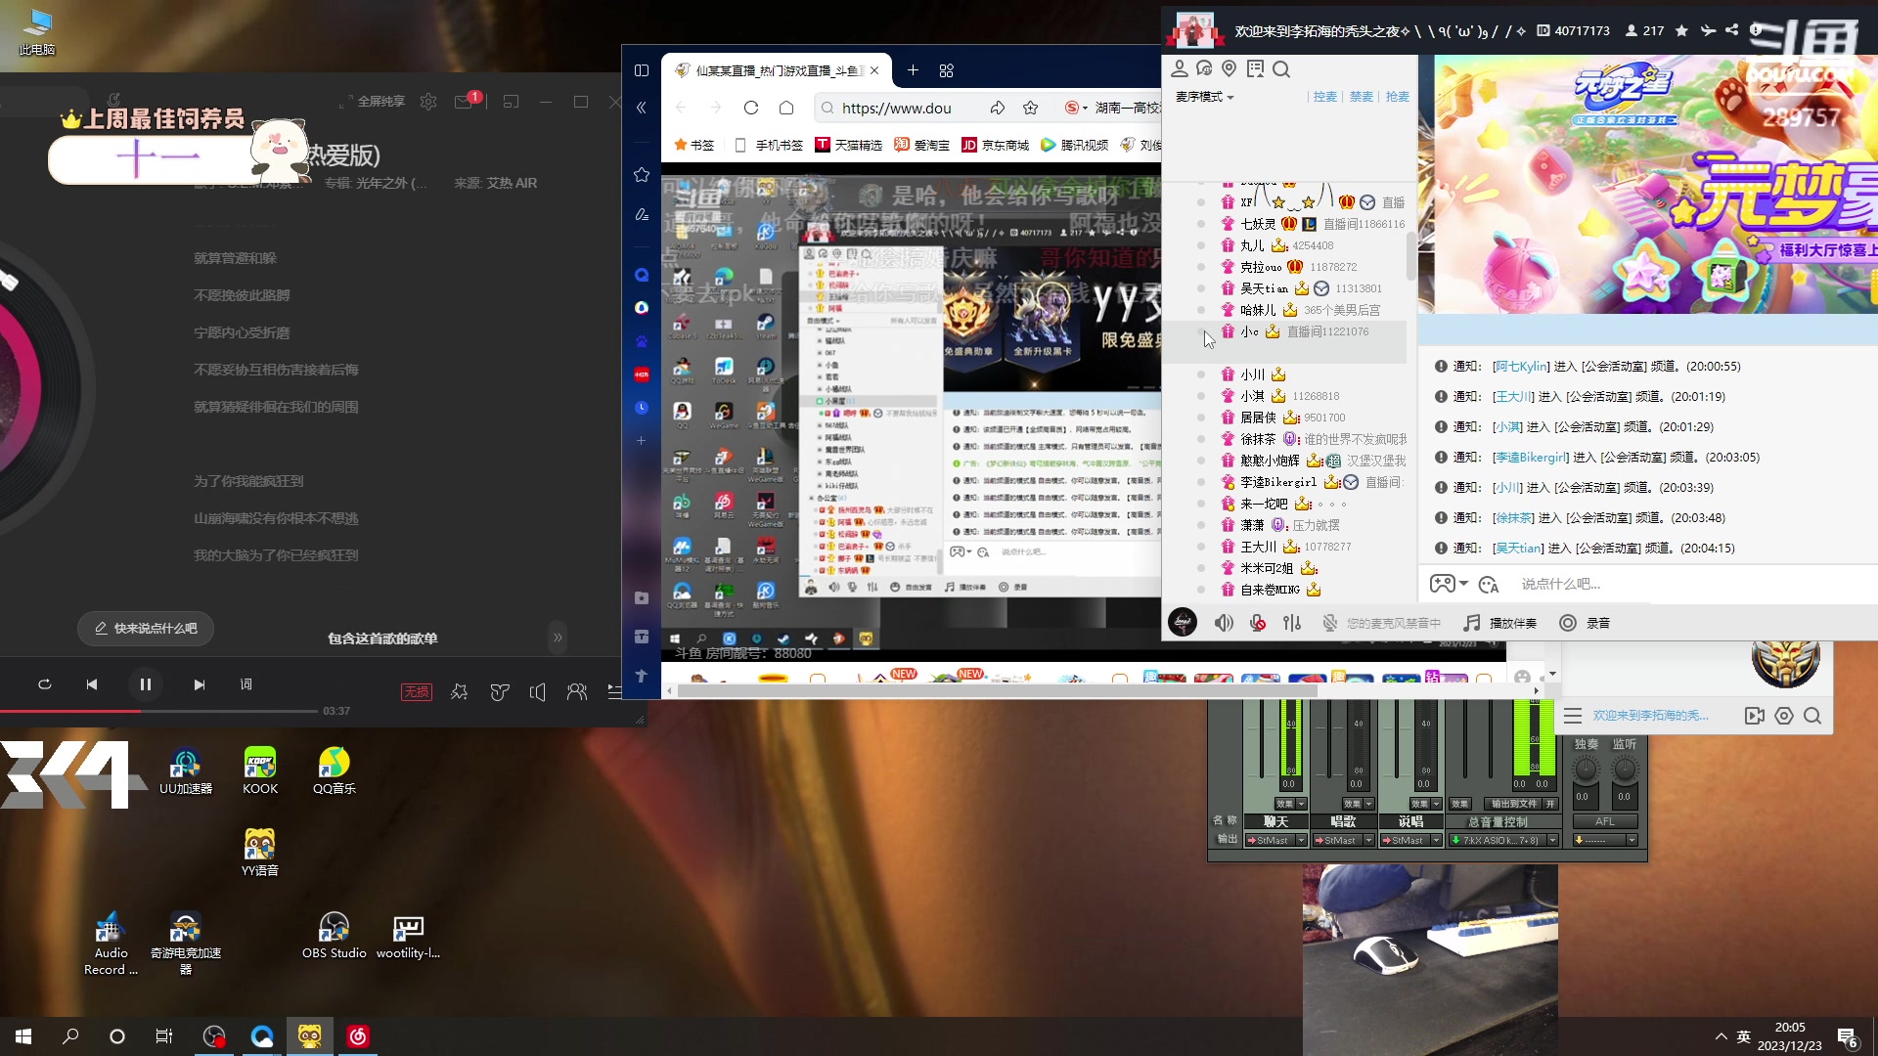
Task: Bookmark the page with star icon in browser
Action: click(x=1030, y=108)
